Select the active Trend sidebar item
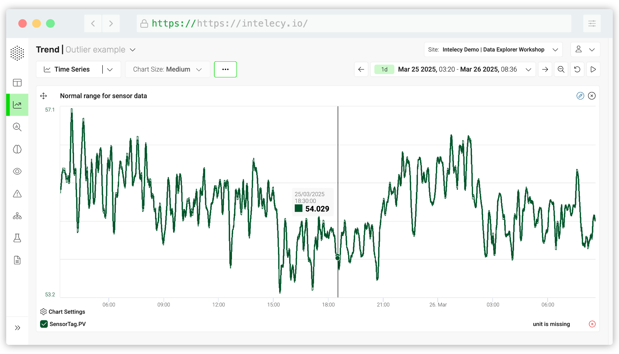This screenshot has height=354, width=619. [17, 105]
